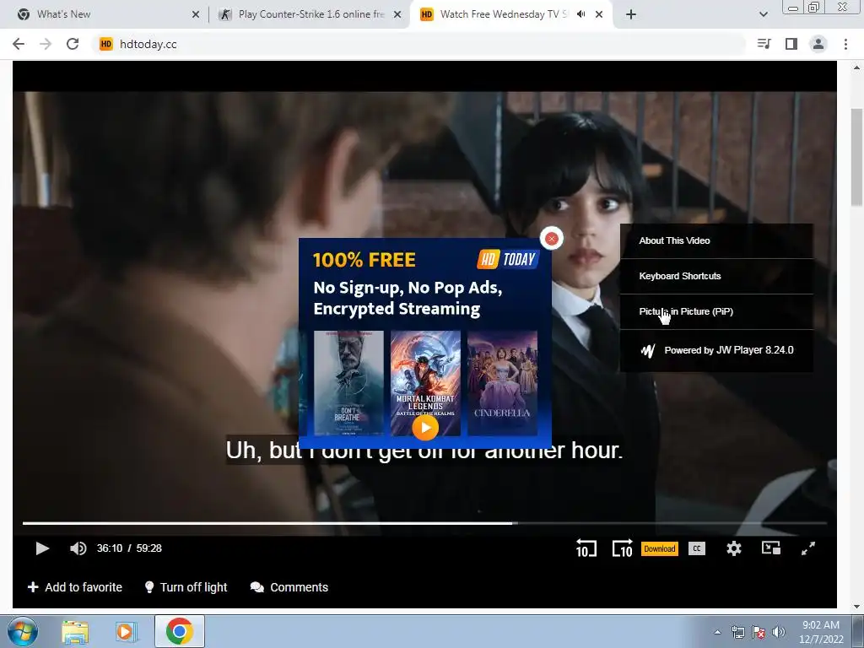This screenshot has width=864, height=648.
Task: Click the yellow Download button
Action: [660, 548]
